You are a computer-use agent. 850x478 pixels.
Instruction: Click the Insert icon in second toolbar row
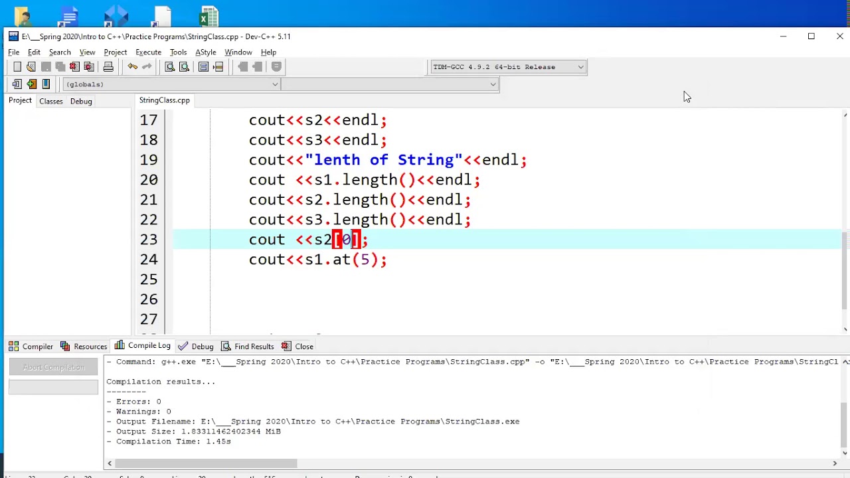coord(17,84)
